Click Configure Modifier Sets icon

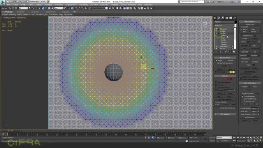[x=234, y=52]
